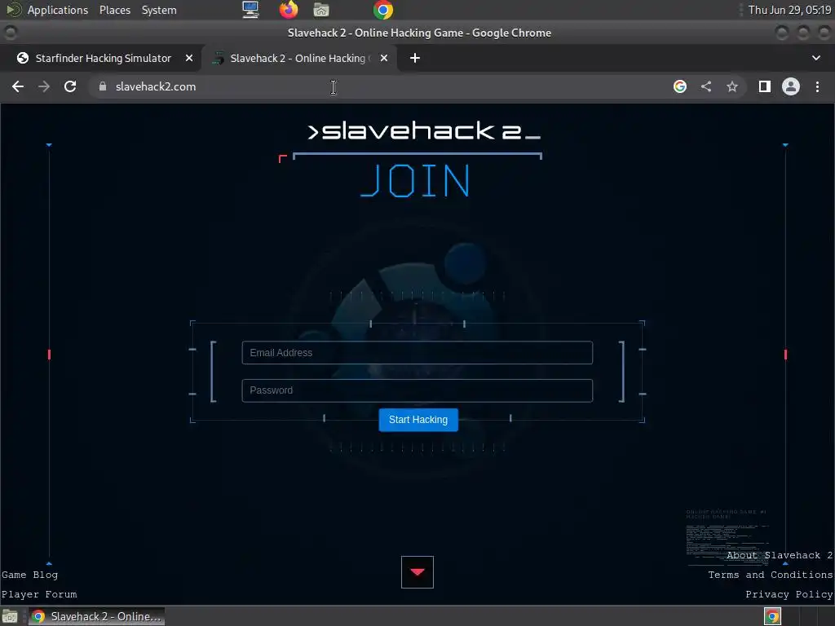Select the Slavehack 2 tab
Image resolution: width=835 pixels, height=626 pixels.
[299, 58]
